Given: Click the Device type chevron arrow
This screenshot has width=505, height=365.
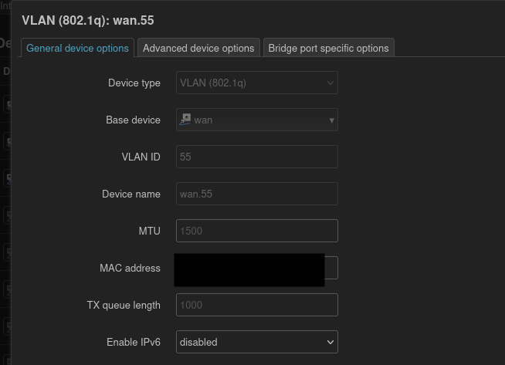Looking at the screenshot, I should 330,83.
